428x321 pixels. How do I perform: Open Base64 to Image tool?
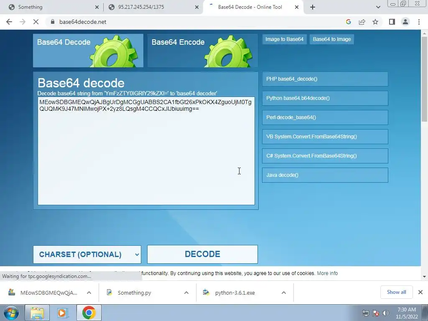(331, 39)
